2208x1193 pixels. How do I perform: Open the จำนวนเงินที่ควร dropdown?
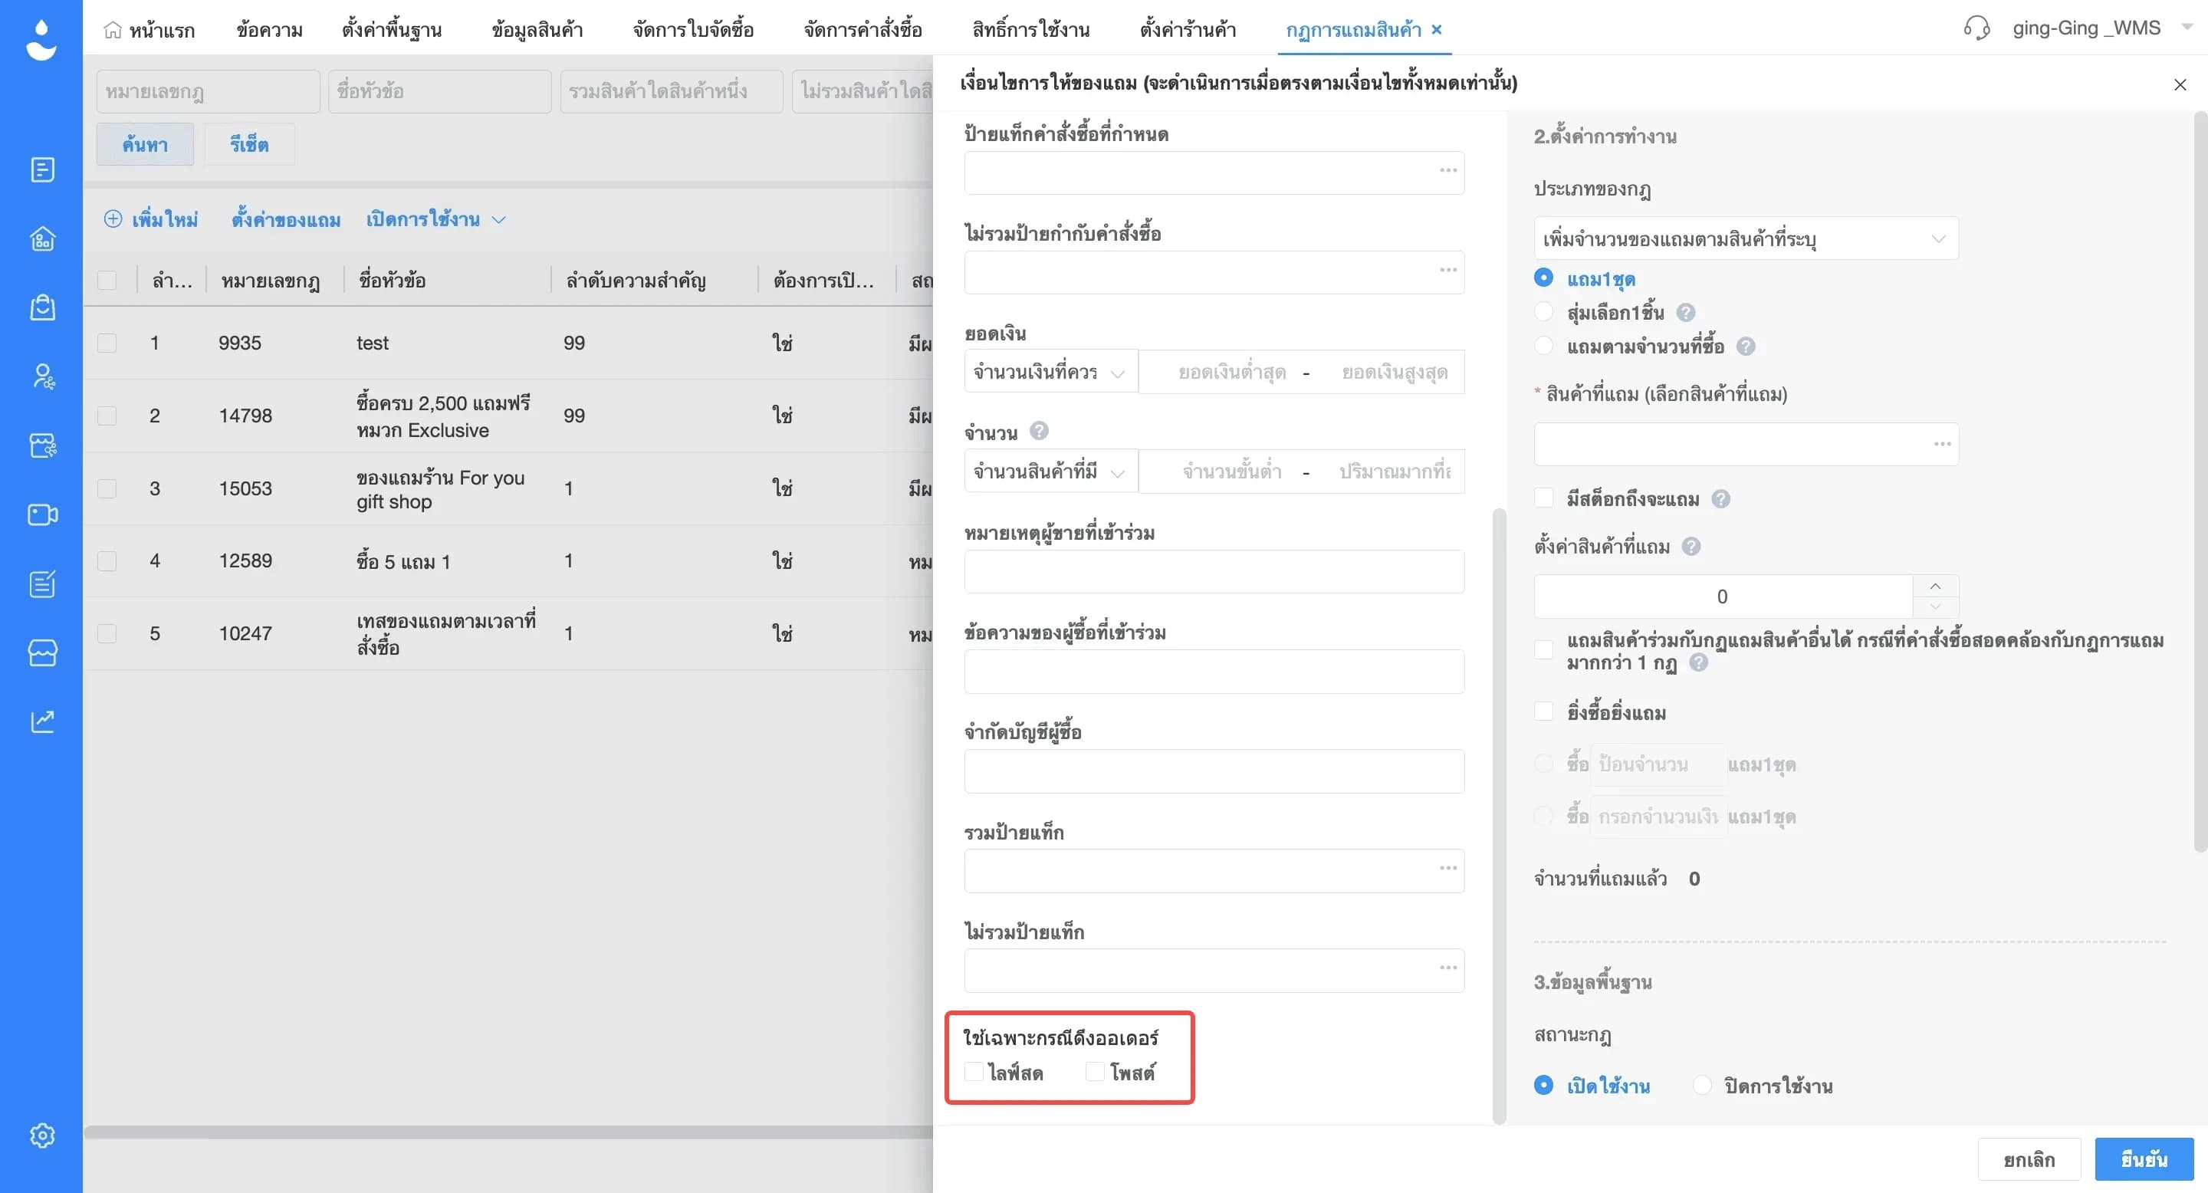1051,372
